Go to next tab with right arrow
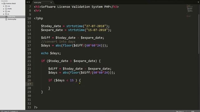The height and width of the screenshot is (112, 200). click(x=29, y=2)
